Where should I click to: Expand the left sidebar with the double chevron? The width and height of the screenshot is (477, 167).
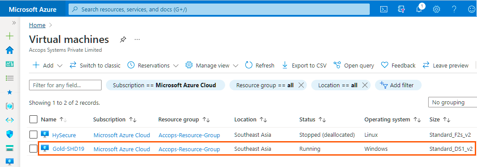click(14, 23)
